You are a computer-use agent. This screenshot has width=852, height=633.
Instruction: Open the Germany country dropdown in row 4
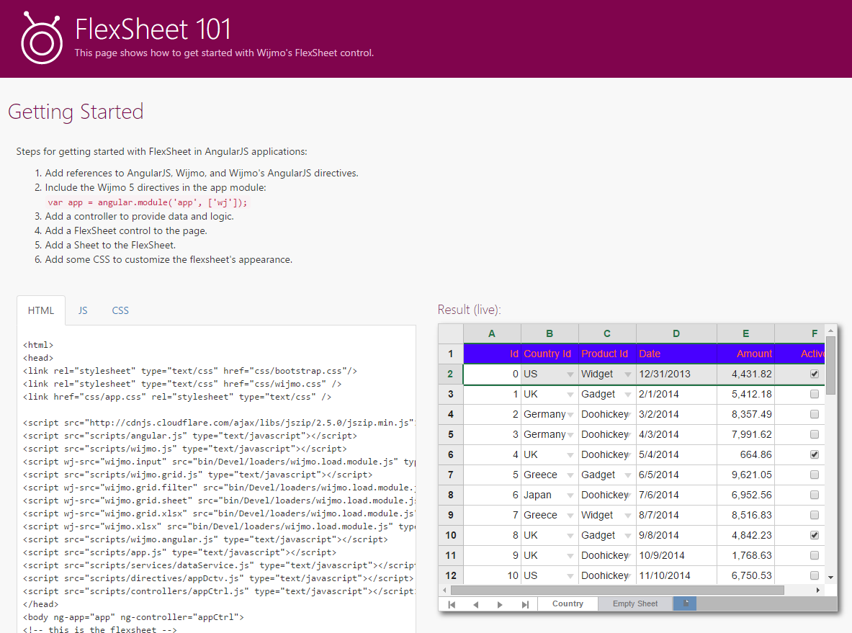point(570,415)
